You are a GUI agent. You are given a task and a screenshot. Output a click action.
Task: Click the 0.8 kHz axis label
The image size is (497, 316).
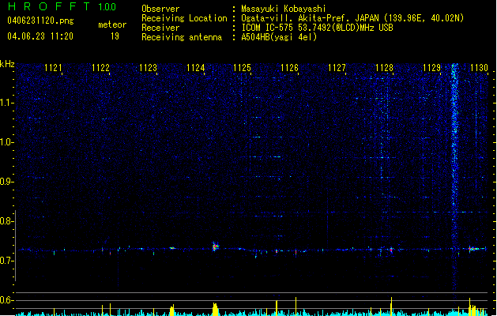tap(6, 221)
